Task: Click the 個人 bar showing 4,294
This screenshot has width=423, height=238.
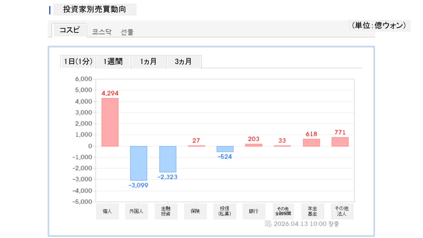Action: (110, 122)
